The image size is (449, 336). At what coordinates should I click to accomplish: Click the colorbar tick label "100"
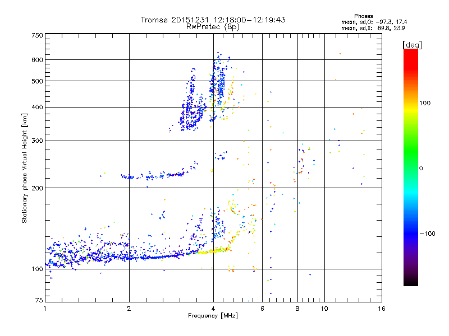click(425, 103)
